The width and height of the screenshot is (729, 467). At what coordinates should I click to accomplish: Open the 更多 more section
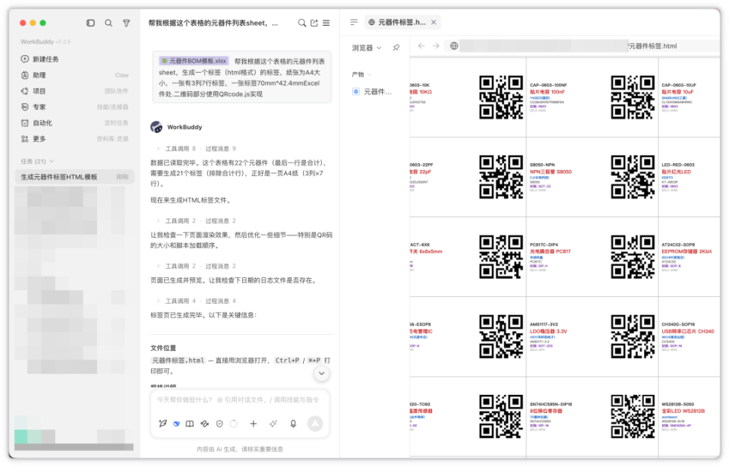(x=74, y=139)
